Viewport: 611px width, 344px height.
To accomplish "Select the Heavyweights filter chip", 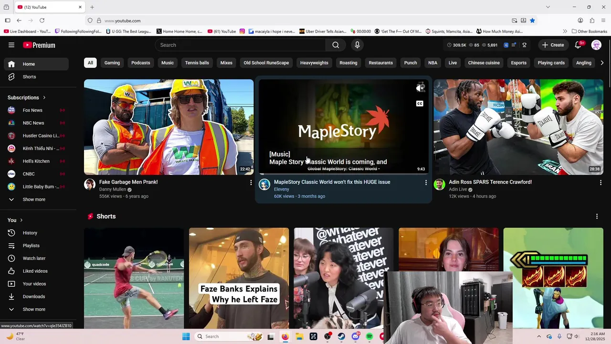I will (314, 63).
